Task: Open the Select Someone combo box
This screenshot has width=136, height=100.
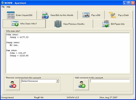Action: tap(40, 81)
